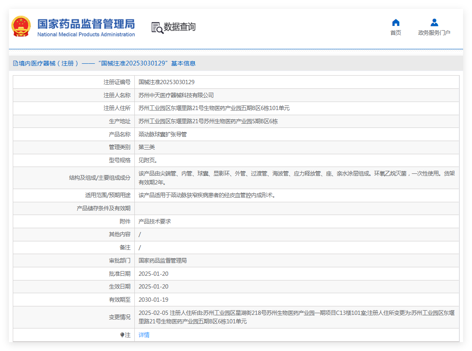Click the 批准日期 label

[x=120, y=274]
